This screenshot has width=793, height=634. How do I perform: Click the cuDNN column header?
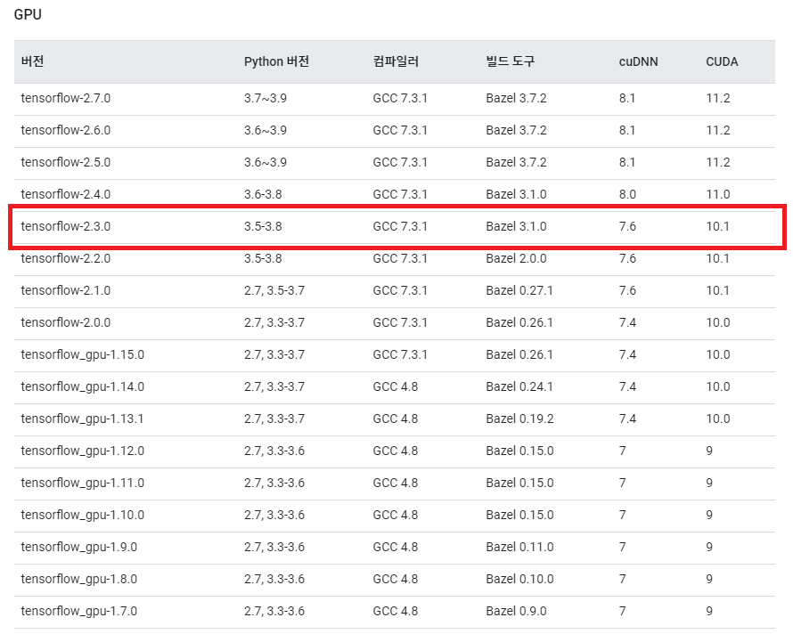[x=638, y=61]
